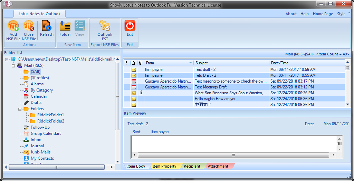This screenshot has width=354, height=181.
Task: Switch to the Attachment tab
Action: pyautogui.click(x=218, y=167)
